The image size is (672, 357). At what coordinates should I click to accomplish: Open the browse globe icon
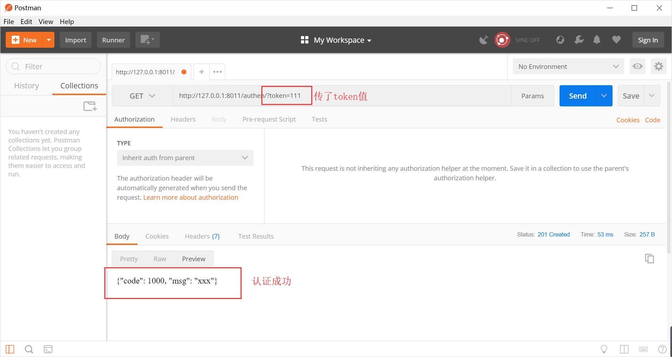(560, 40)
